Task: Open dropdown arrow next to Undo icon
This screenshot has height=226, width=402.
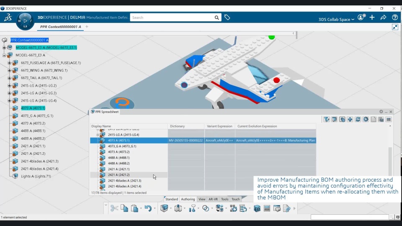Action: click(x=155, y=208)
